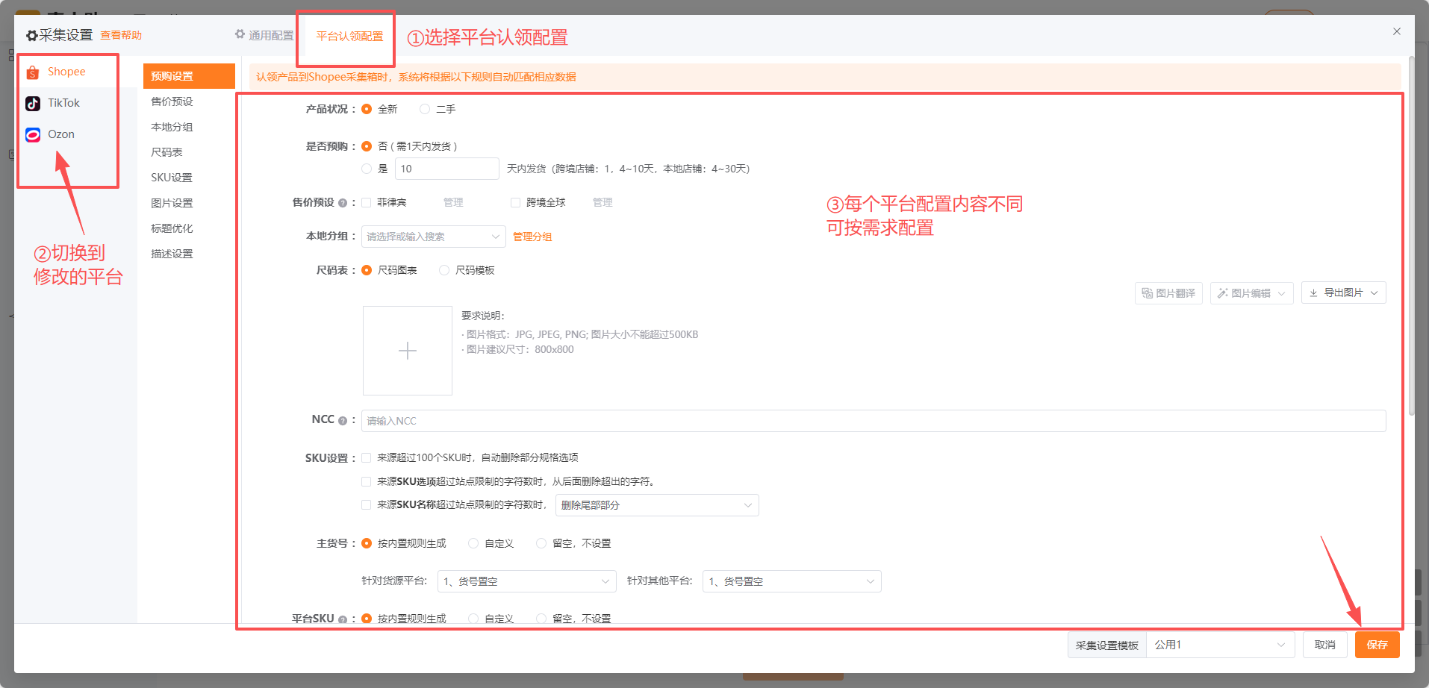Select Shopee platform label

tap(66, 72)
